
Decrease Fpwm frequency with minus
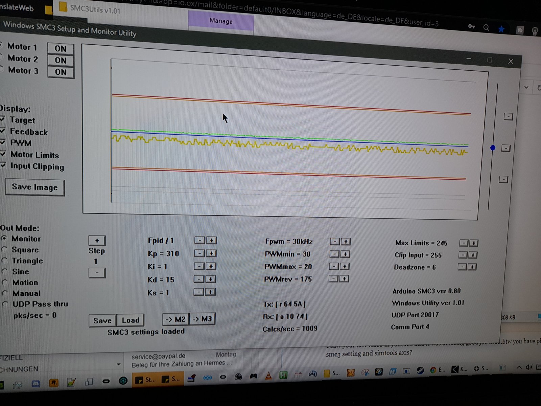[335, 242]
